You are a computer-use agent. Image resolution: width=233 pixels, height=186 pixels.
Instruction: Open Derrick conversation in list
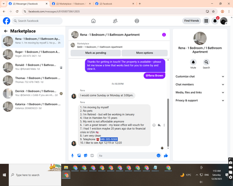click(33, 93)
